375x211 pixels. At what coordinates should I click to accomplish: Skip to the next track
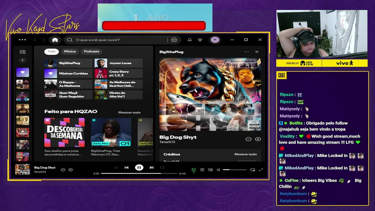[x=151, y=168]
